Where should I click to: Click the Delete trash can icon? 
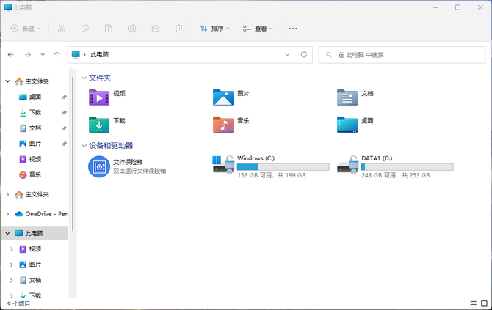pyautogui.click(x=178, y=29)
